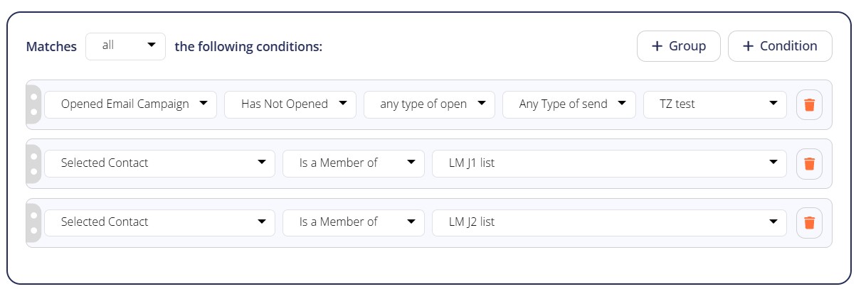Viewport: 861px width, 289px height.
Task: Add a new Group
Action: click(x=679, y=46)
